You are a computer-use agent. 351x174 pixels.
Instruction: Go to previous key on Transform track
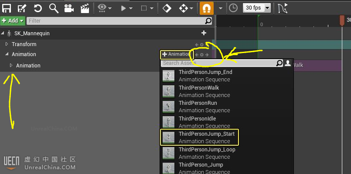pos(197,45)
